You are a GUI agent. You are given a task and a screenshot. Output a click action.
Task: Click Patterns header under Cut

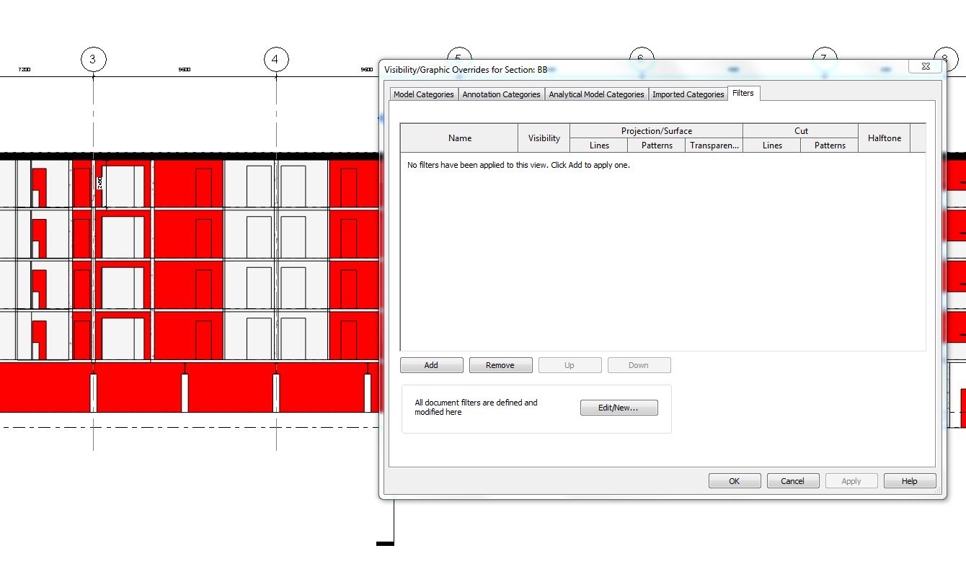click(x=830, y=145)
